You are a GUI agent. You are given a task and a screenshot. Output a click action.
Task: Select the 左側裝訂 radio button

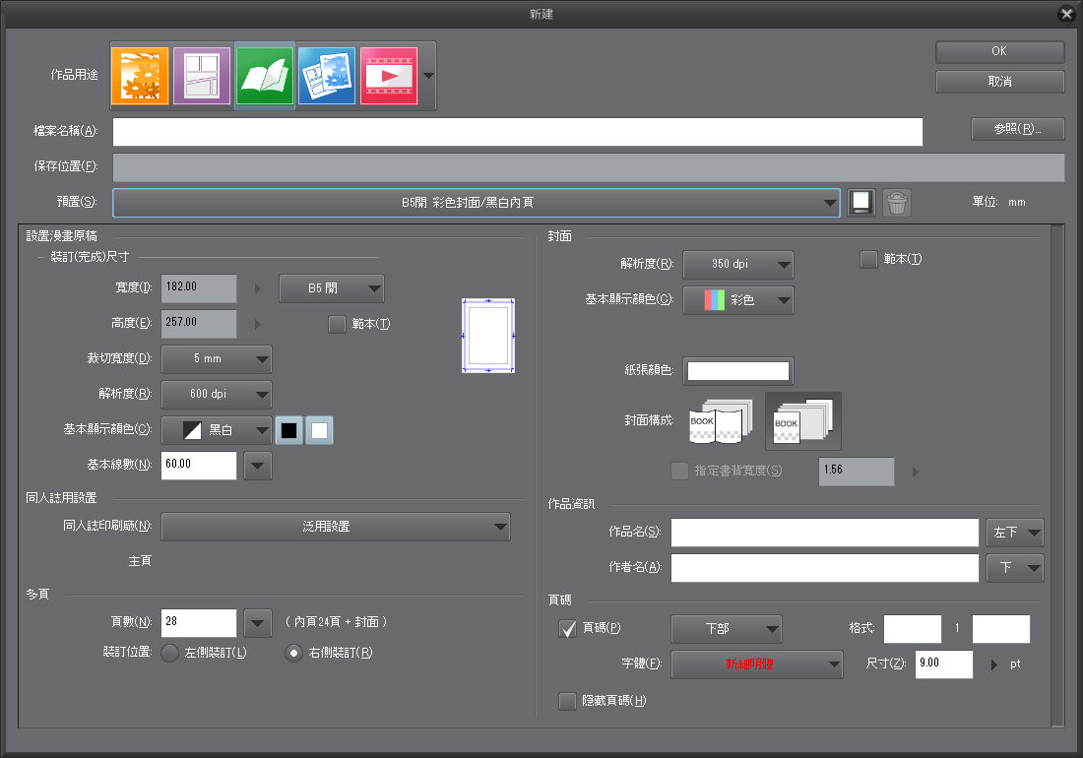coord(169,653)
